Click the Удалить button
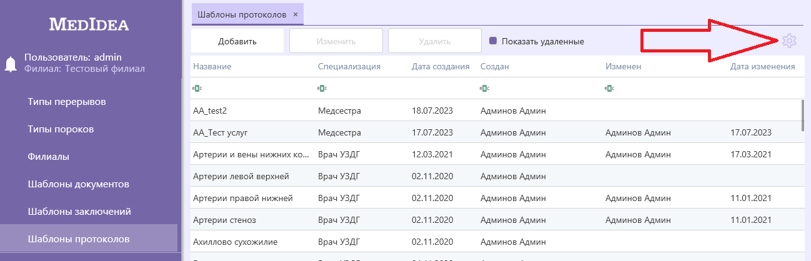 [435, 41]
